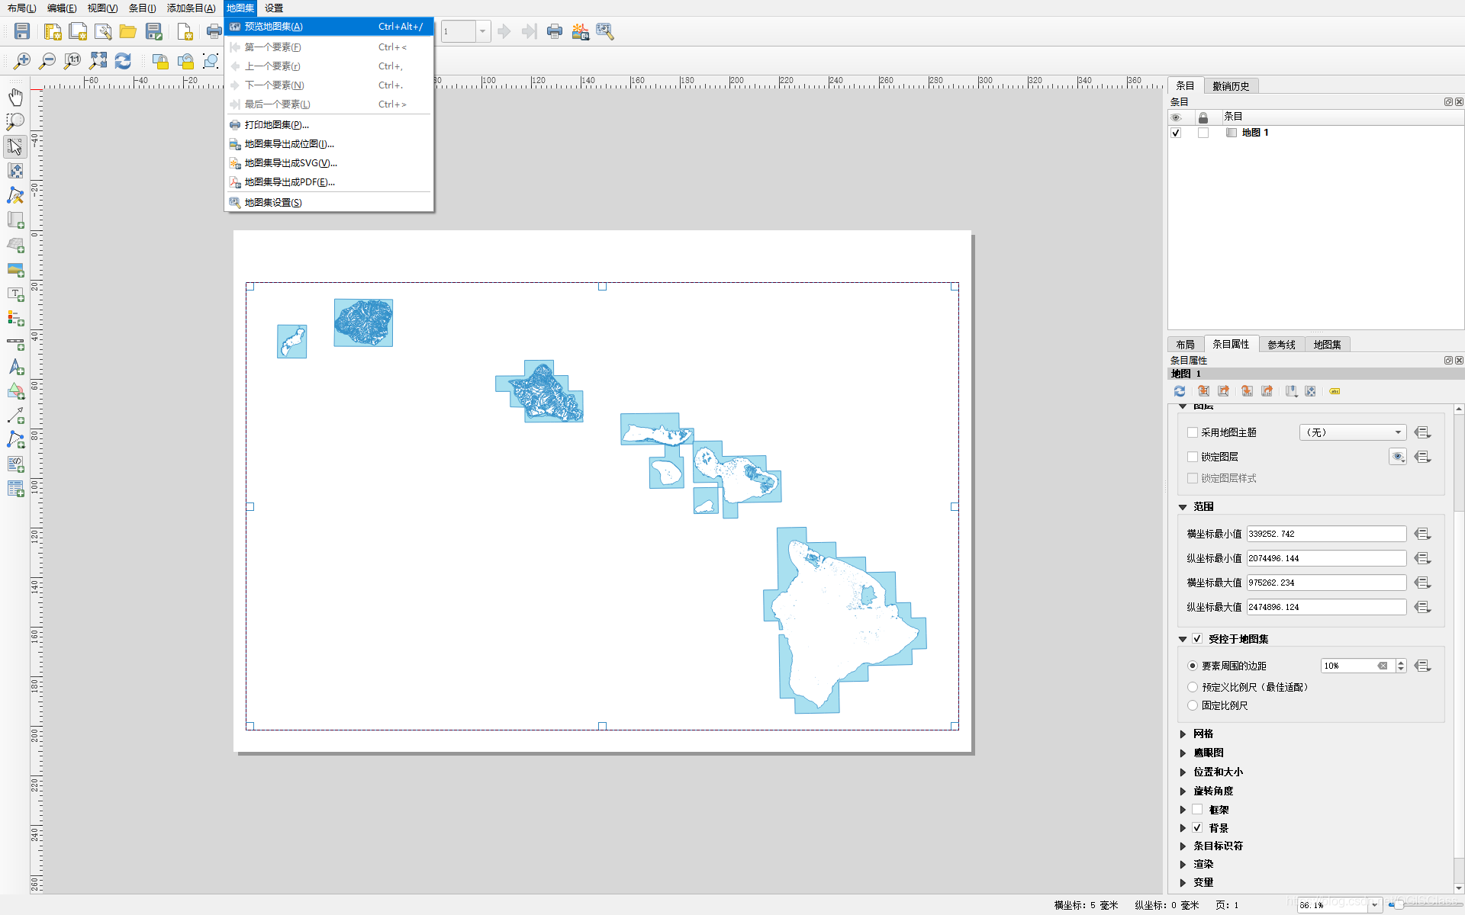This screenshot has height=915, width=1465.
Task: Adjust the zoom slider in status bar
Action: (x=1398, y=904)
